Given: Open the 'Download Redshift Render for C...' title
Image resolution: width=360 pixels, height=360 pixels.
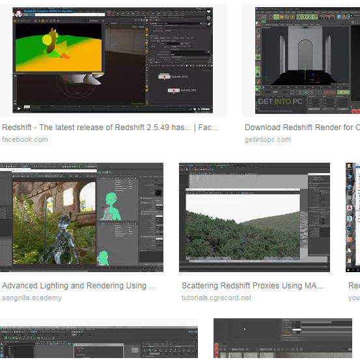Looking at the screenshot, I should click(302, 128).
